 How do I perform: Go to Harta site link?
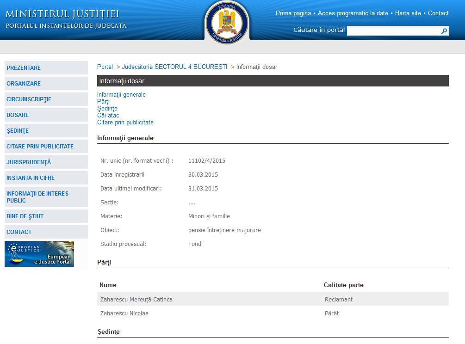[x=408, y=13]
